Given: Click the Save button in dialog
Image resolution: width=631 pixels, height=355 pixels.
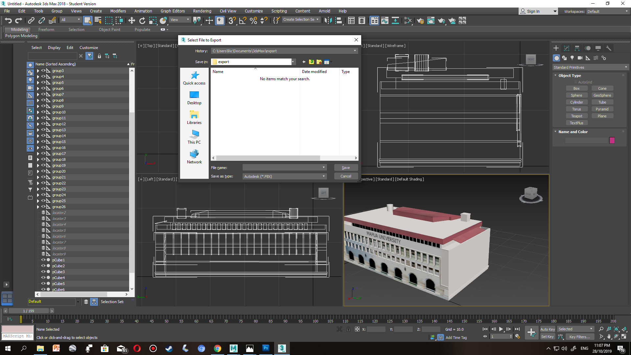Looking at the screenshot, I should pos(346,168).
